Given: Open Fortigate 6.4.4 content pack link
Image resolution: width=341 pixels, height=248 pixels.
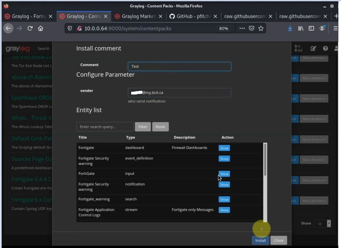Looking at the screenshot, I should click(x=32, y=179).
